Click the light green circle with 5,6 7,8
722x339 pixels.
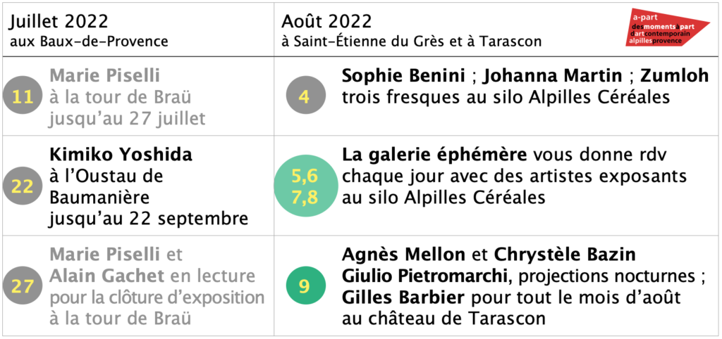coord(306,186)
